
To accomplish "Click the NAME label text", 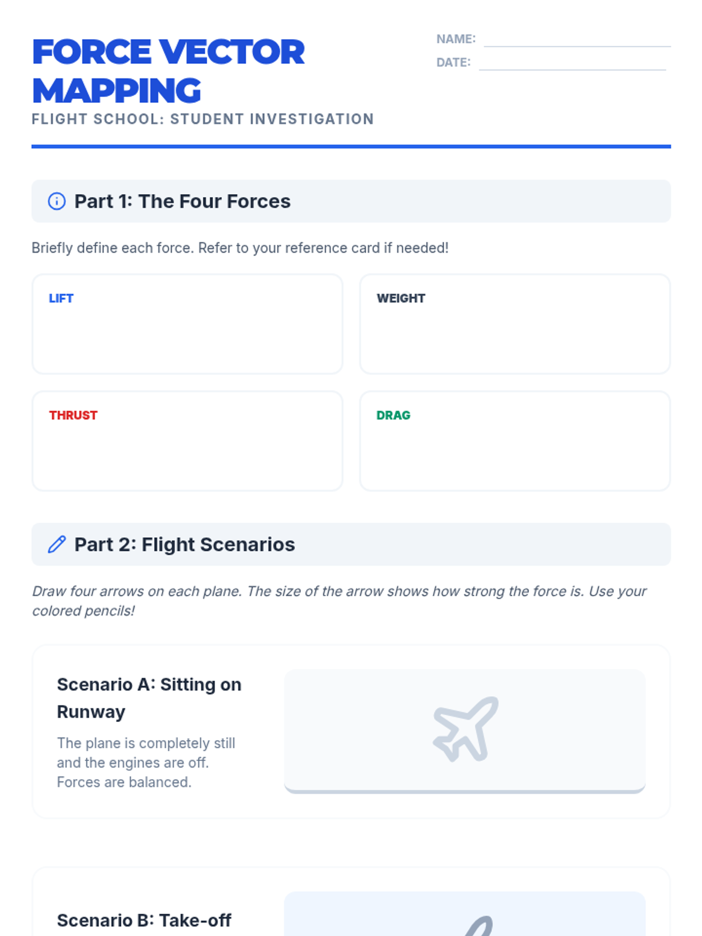I will pos(456,39).
